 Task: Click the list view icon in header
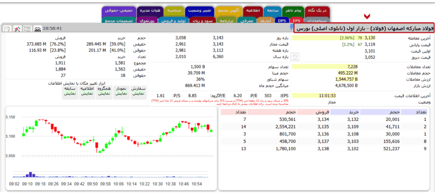[x=28, y=29]
